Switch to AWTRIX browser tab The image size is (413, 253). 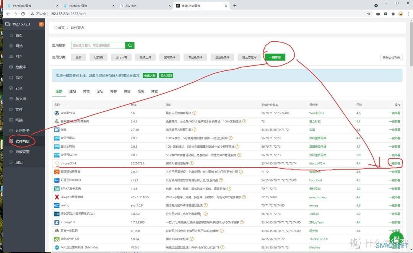coord(145,5)
